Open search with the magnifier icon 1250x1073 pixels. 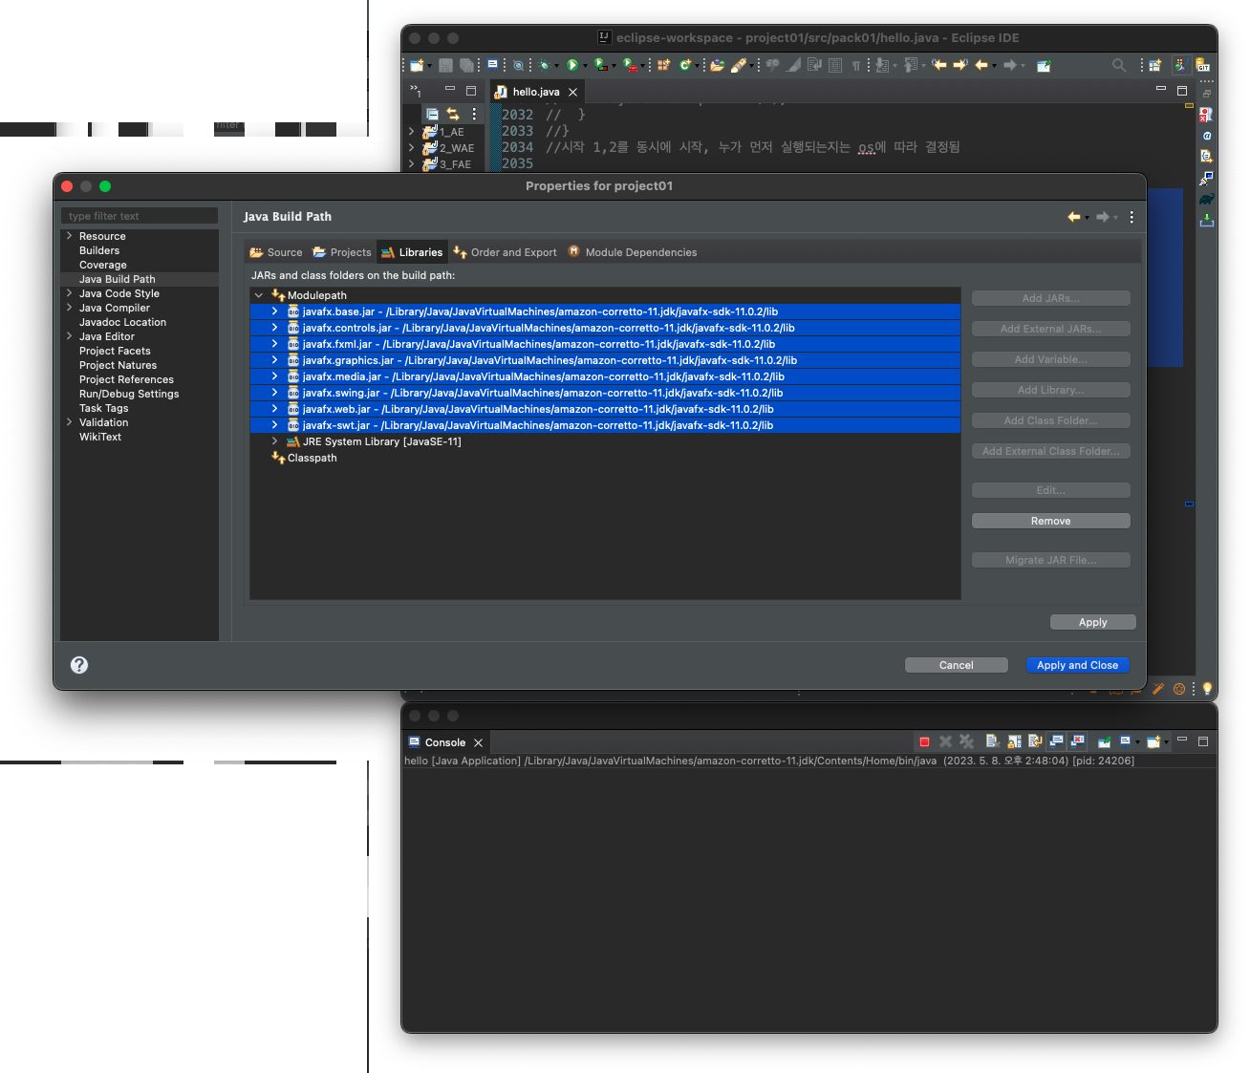pyautogui.click(x=1118, y=65)
